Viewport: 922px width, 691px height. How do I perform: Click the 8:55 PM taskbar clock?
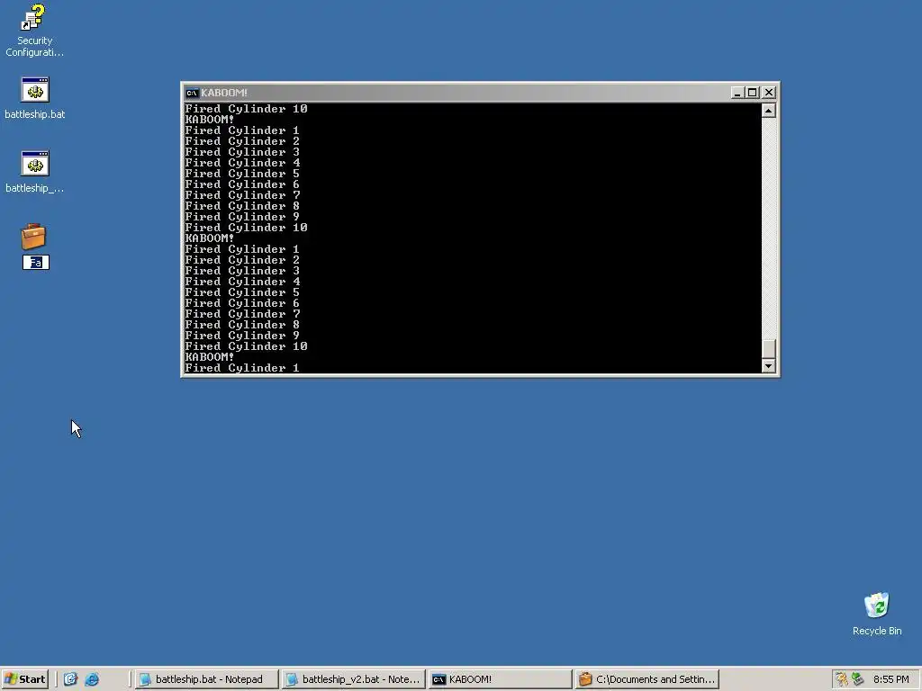click(890, 679)
